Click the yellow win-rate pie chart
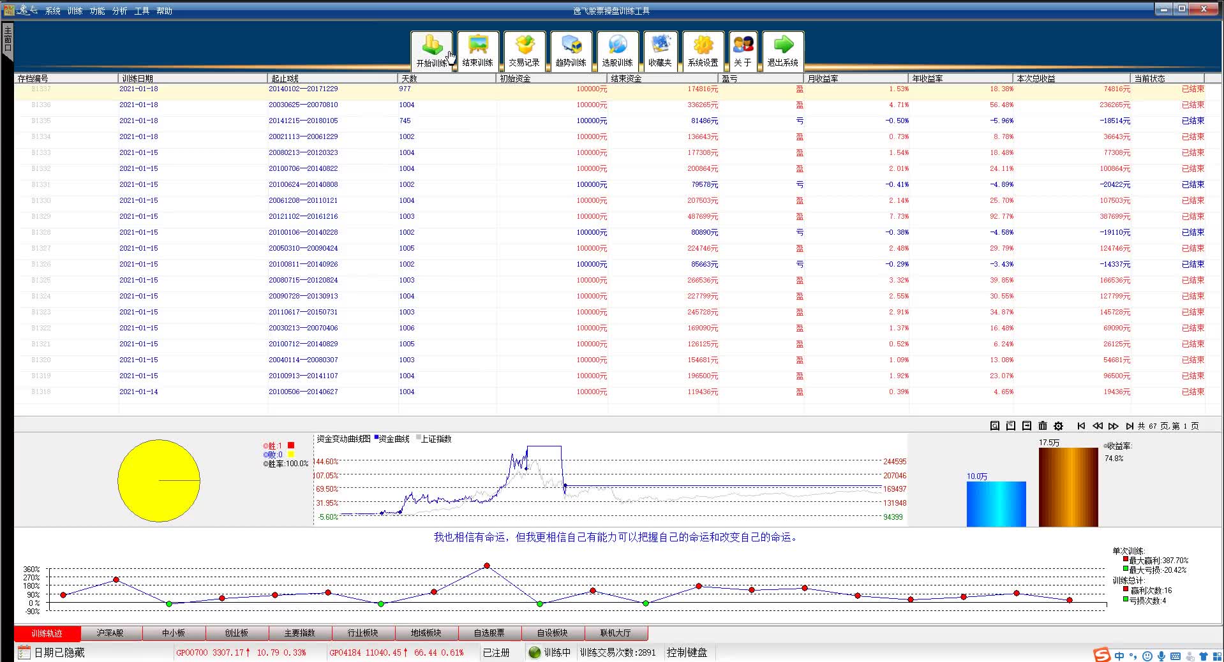This screenshot has width=1224, height=662. tap(159, 480)
